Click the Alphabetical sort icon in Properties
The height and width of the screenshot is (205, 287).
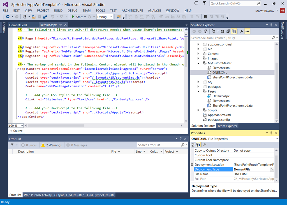[198, 145]
